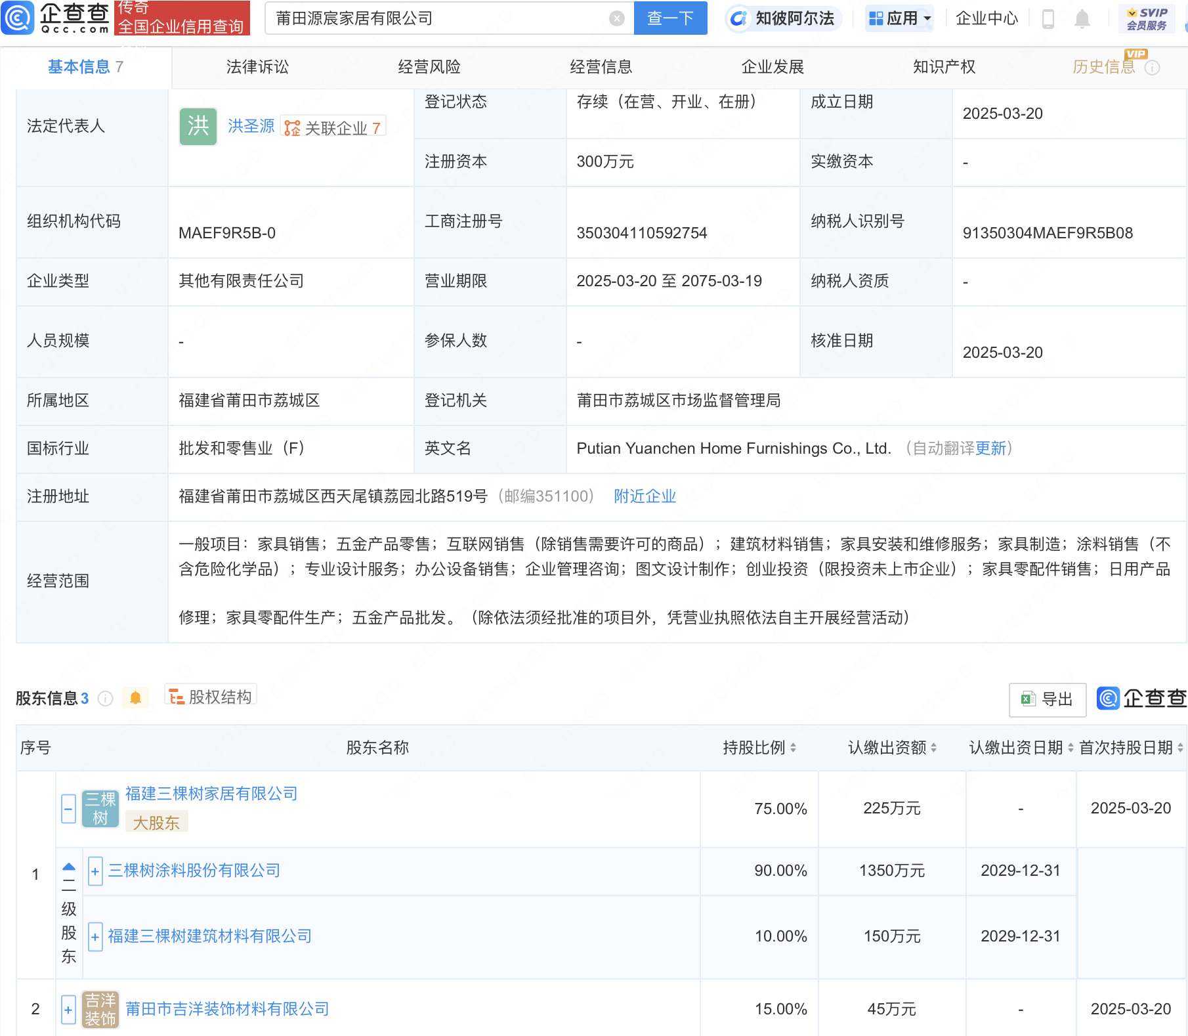Open 三棵树涂料股份有限公司 link
The height and width of the screenshot is (1036, 1188).
click(x=194, y=871)
